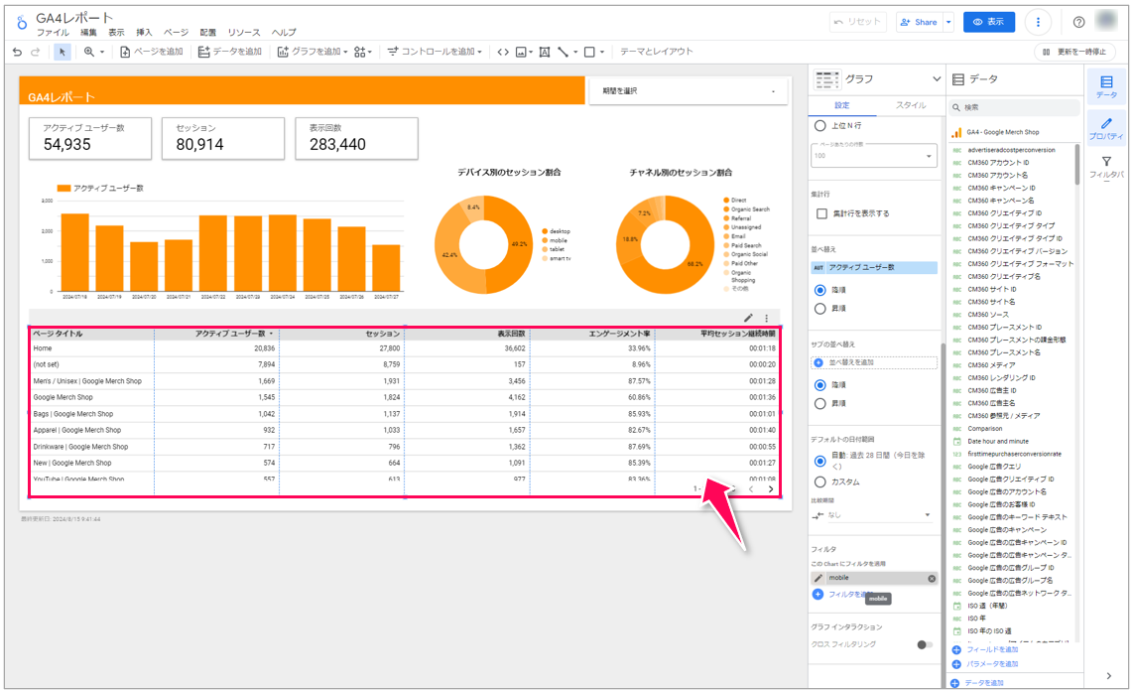
Task: Click テーマとレイアウト in the toolbar
Action: 656,52
